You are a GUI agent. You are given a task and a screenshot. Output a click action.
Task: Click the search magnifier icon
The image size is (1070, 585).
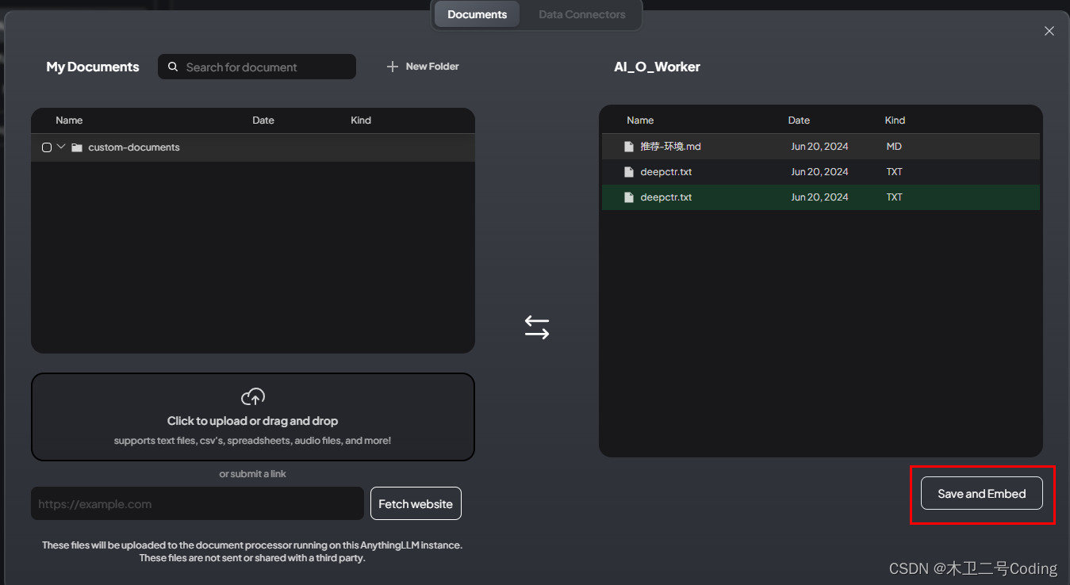click(173, 67)
